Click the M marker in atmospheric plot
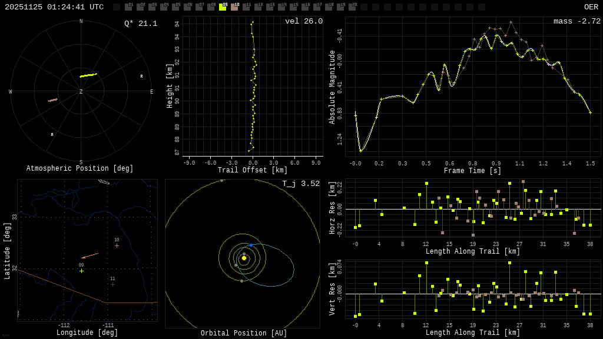 pos(52,135)
